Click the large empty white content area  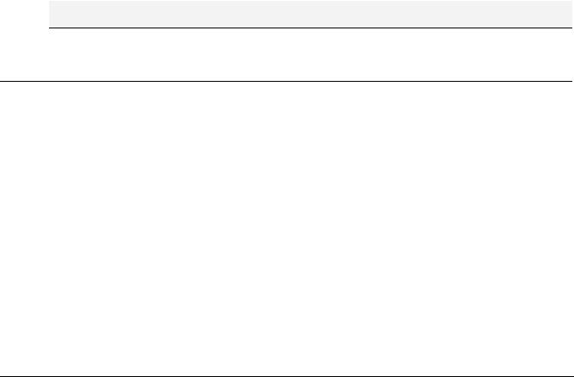coord(286,229)
